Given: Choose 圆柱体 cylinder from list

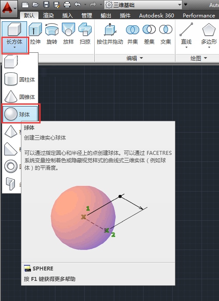Looking at the screenshot, I should click(x=20, y=79).
